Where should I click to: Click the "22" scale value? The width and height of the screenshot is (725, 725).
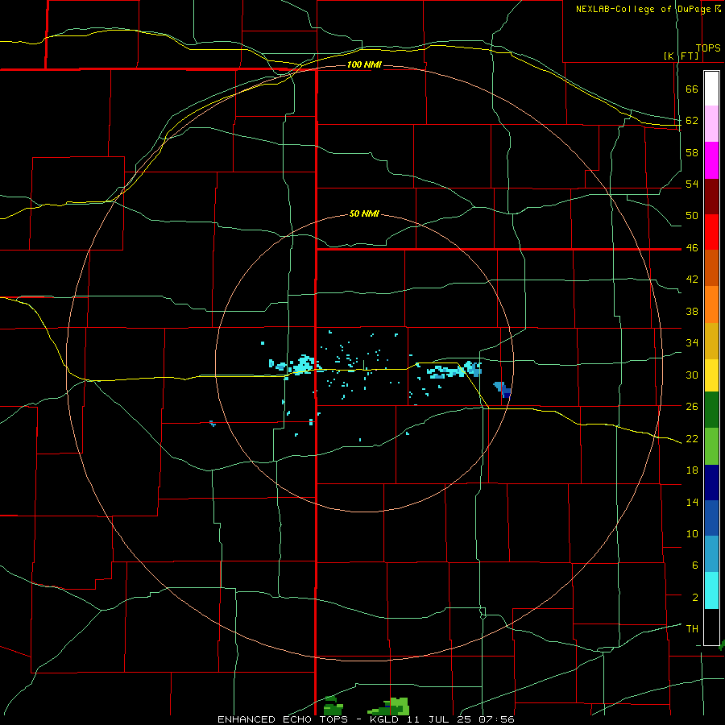click(x=692, y=438)
